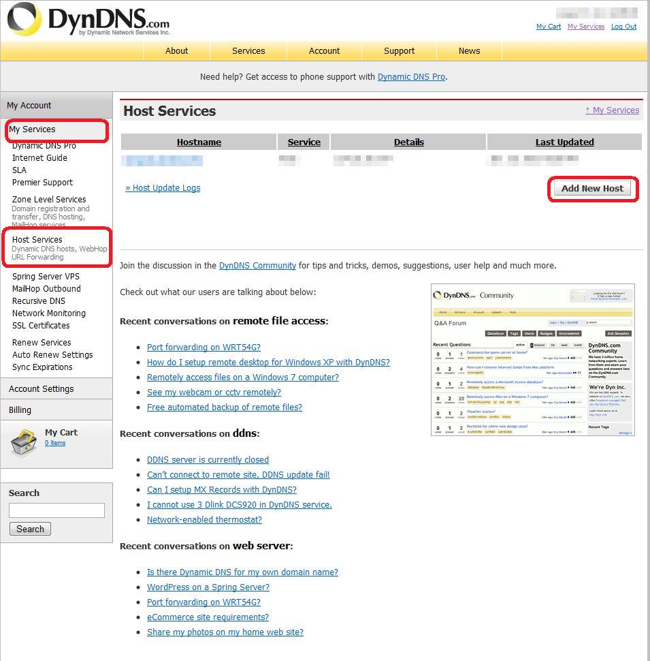Open SSL Certificates sidebar item
The image size is (650, 661).
pyautogui.click(x=41, y=326)
